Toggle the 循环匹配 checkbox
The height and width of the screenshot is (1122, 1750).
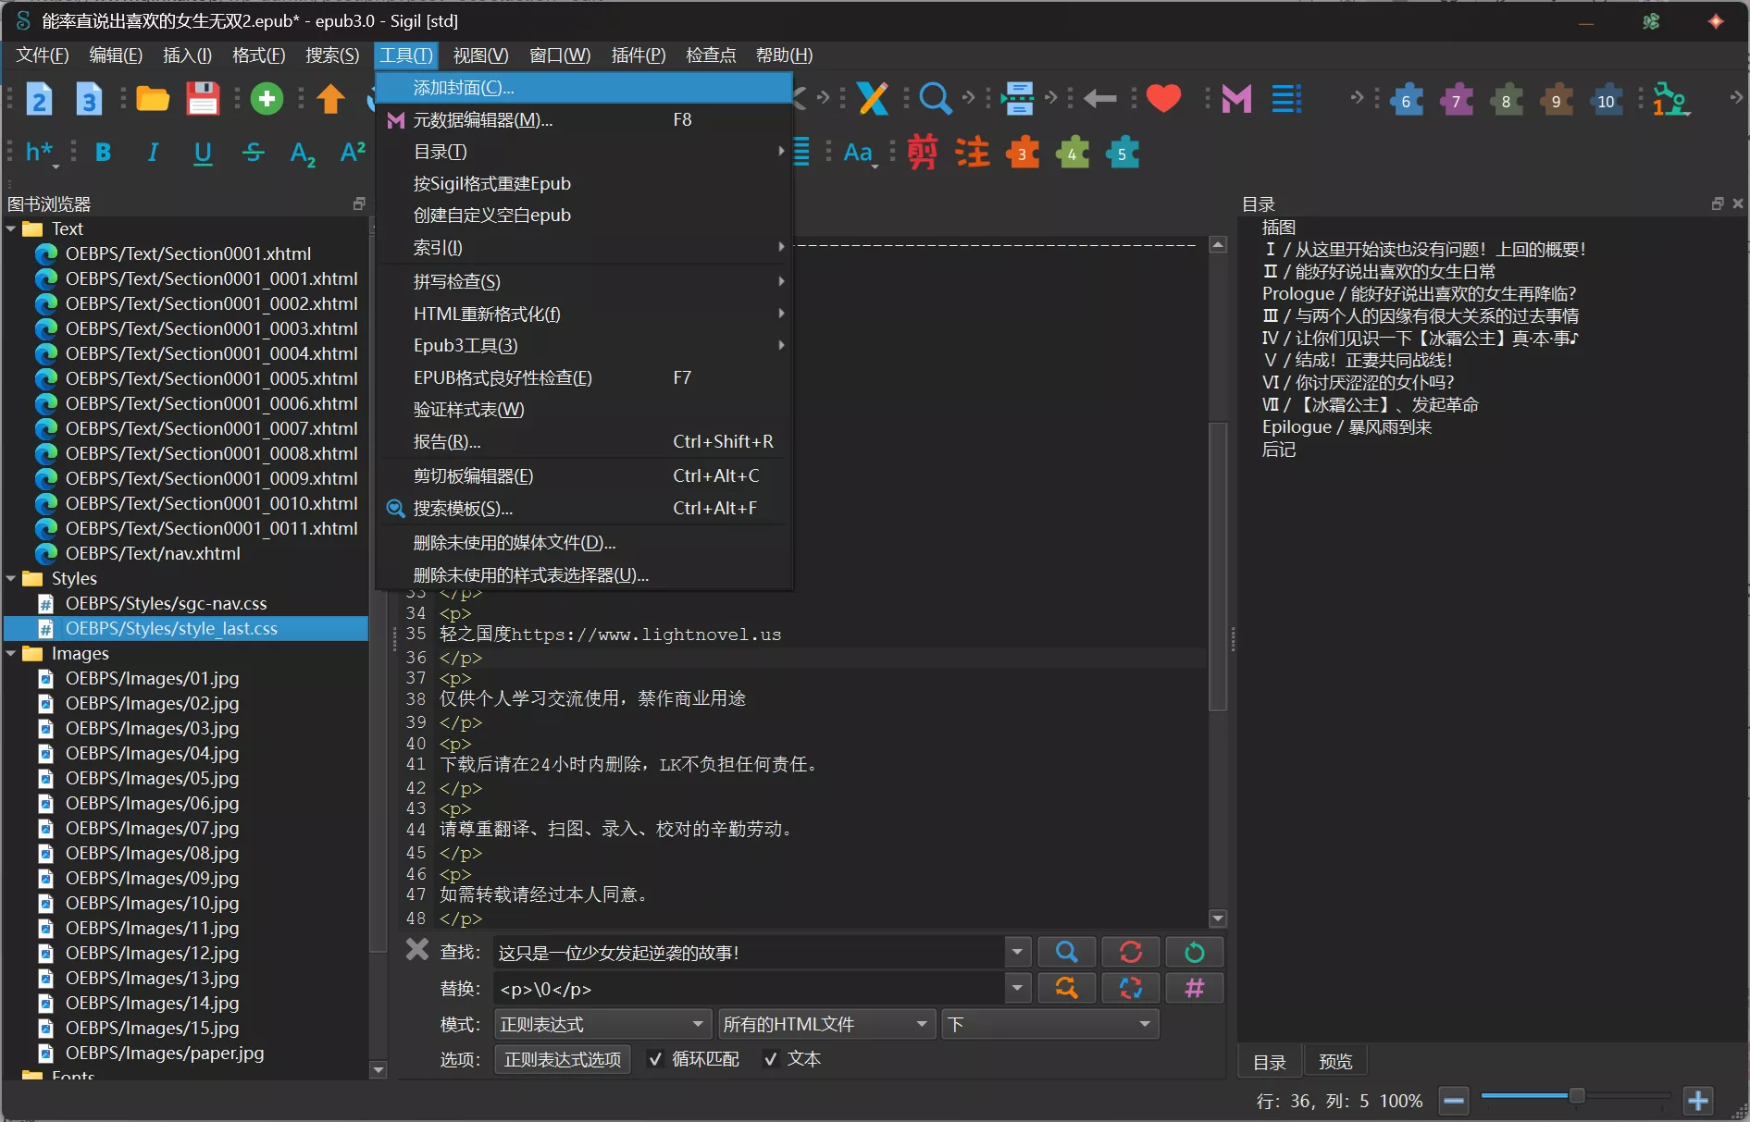[x=655, y=1059]
